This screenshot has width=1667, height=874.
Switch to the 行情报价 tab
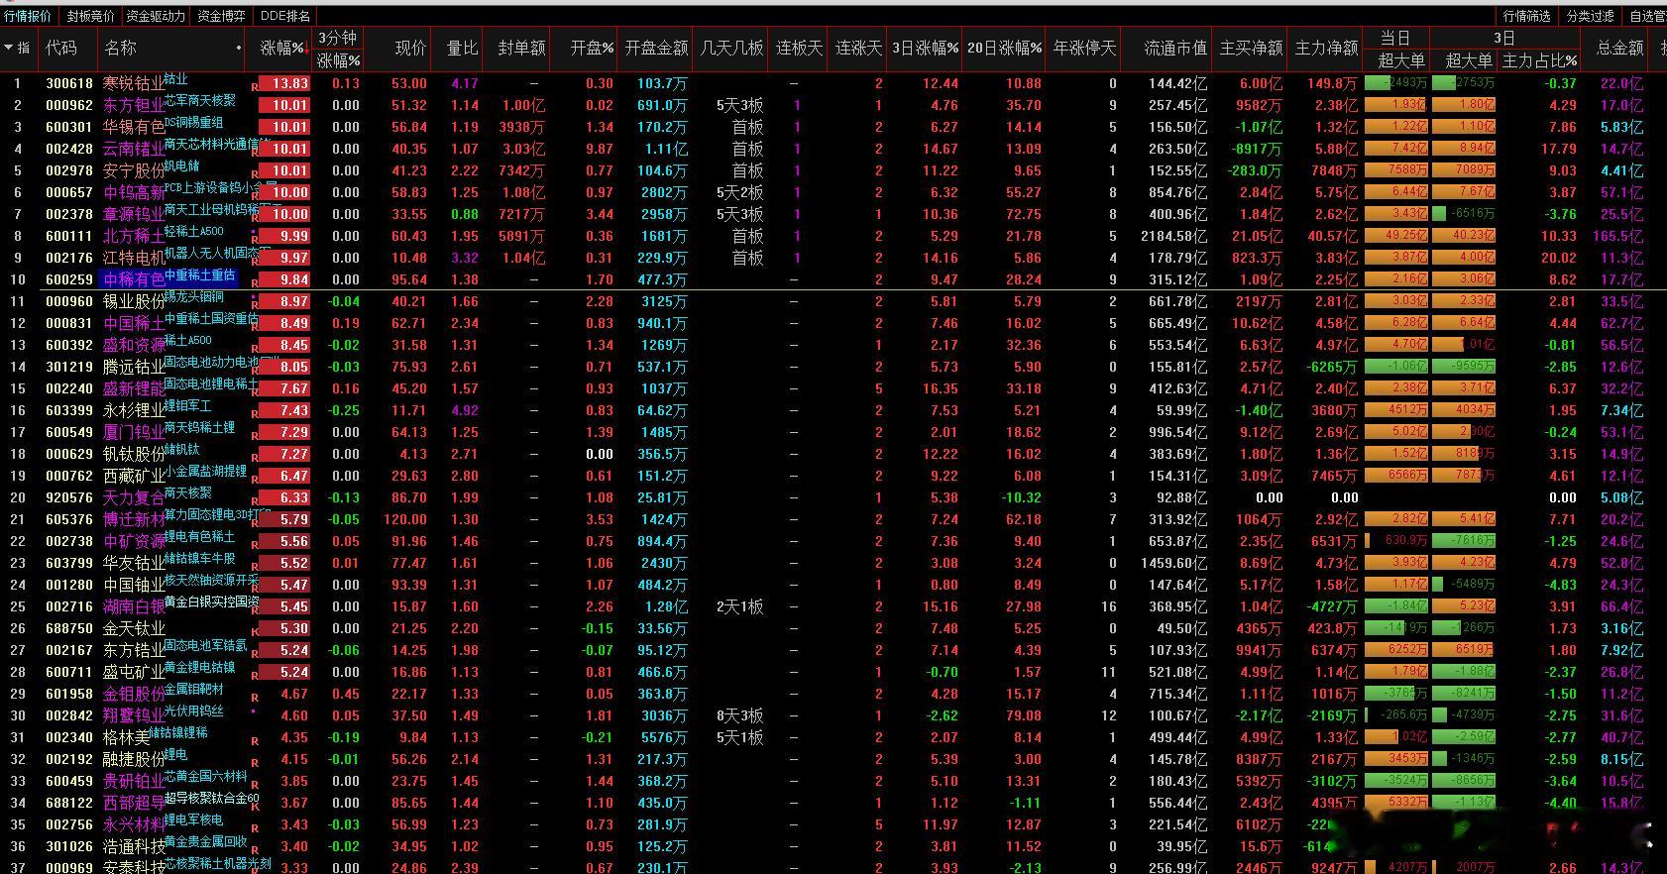click(x=28, y=16)
